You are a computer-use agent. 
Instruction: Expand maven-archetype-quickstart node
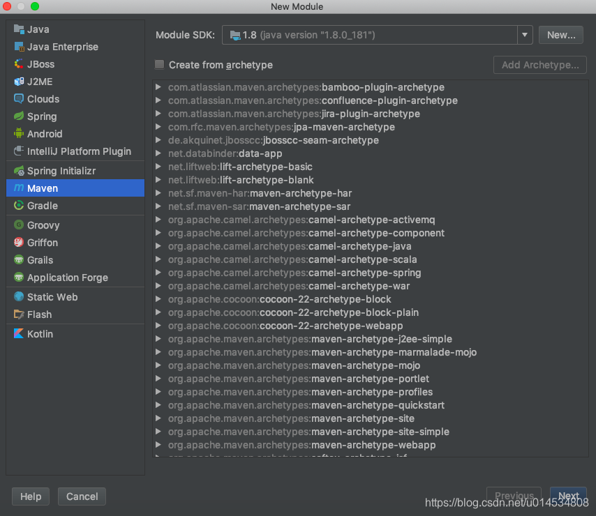coord(158,405)
